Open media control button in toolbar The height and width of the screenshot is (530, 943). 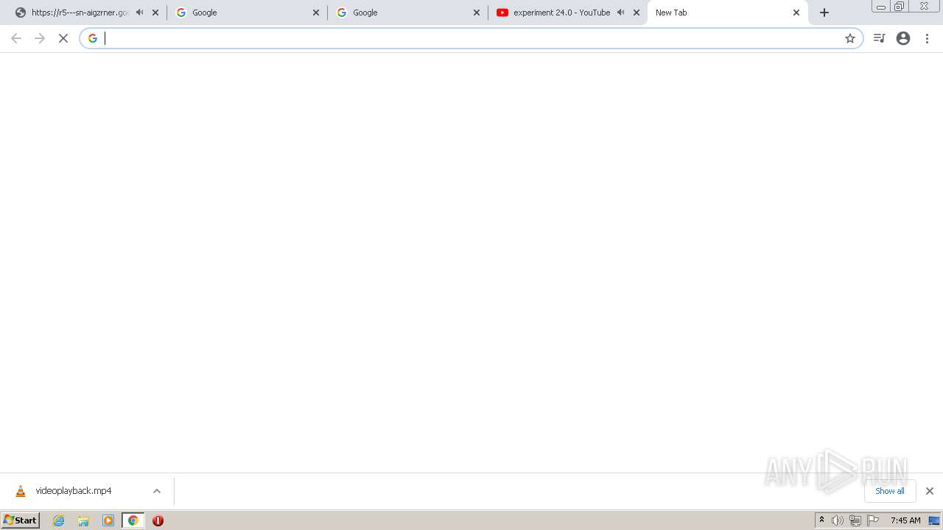point(879,38)
